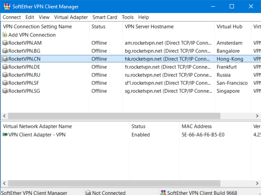Click the sf1.rocketvpn.net hostname cell
The height and width of the screenshot is (195, 261).
168,83
